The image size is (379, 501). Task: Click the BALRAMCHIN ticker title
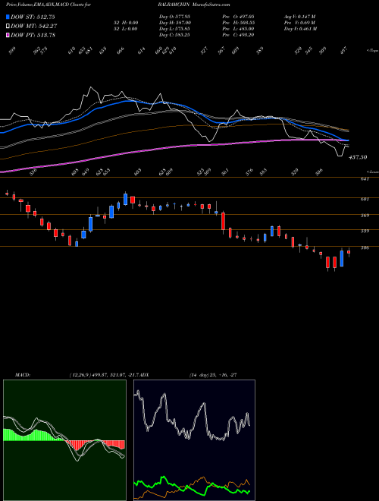coord(174,5)
